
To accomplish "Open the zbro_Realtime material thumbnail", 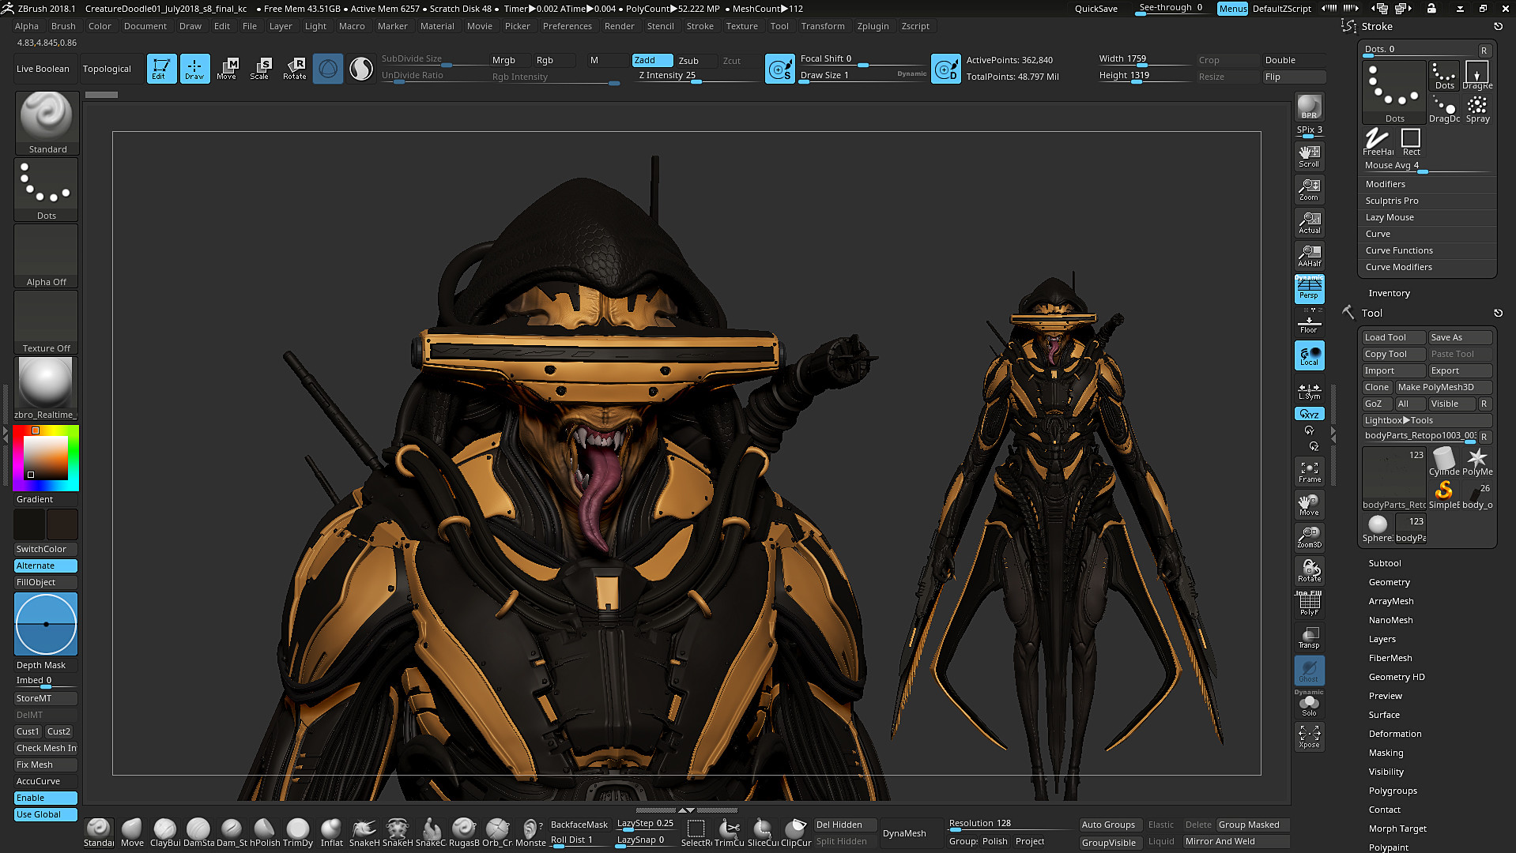I will pos(46,389).
